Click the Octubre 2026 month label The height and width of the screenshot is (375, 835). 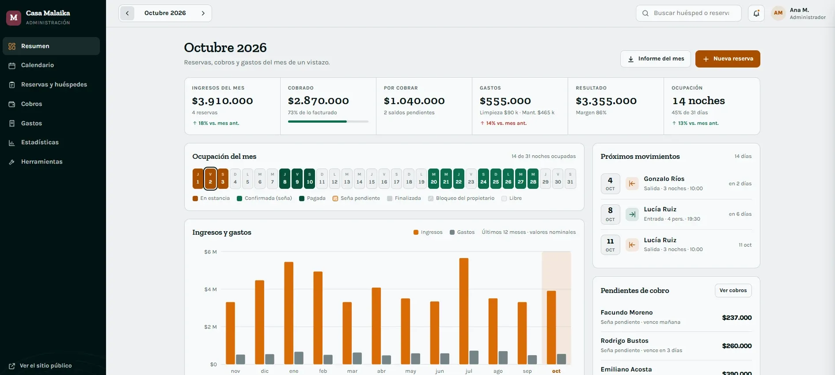tap(165, 13)
